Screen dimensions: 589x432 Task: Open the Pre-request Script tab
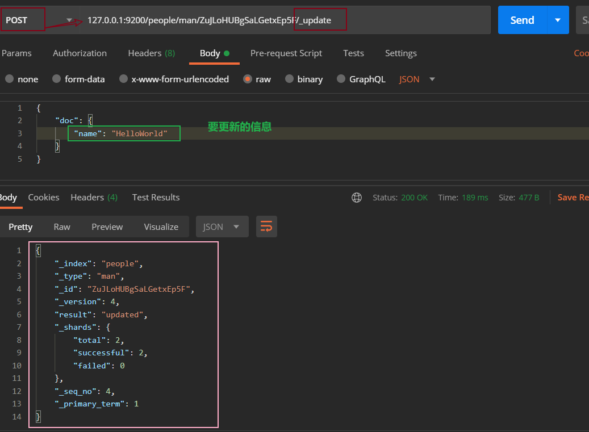pyautogui.click(x=286, y=53)
